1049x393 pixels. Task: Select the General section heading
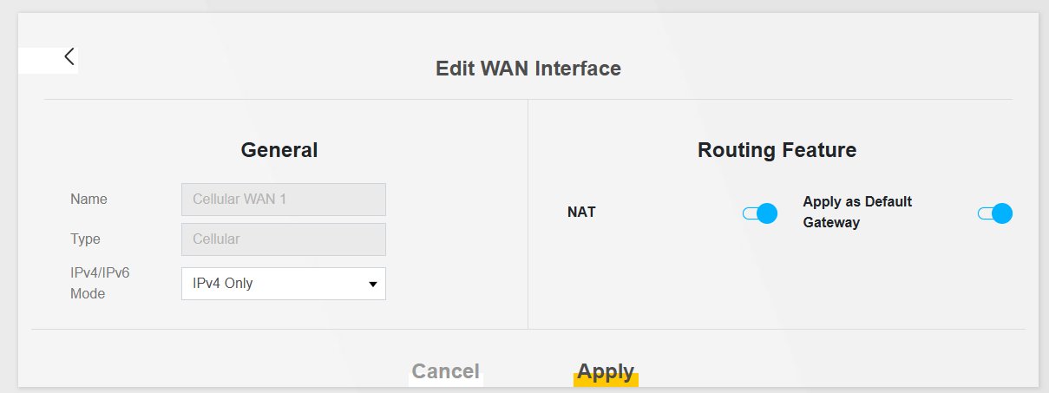click(279, 150)
